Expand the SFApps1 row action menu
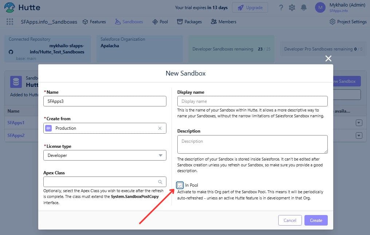The width and height of the screenshot is (370, 235). (x=359, y=123)
